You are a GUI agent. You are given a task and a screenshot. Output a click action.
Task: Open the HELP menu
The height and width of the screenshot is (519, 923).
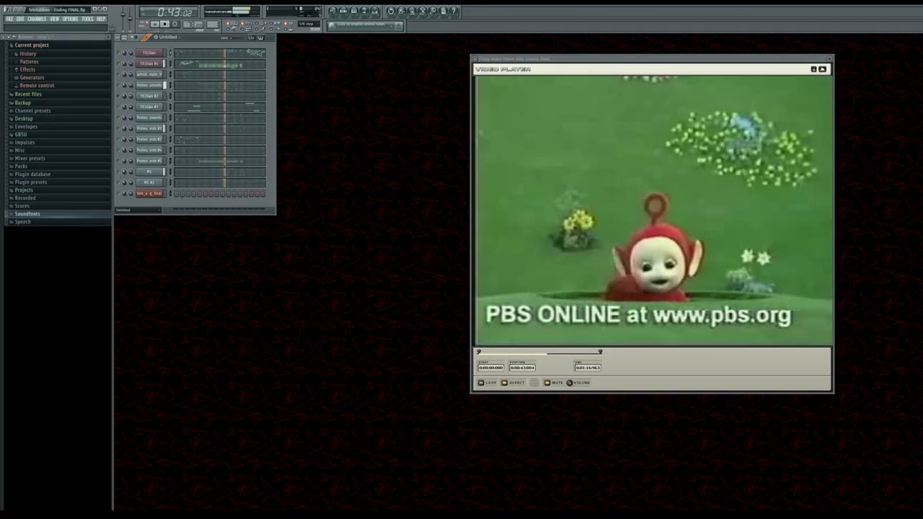[x=101, y=19]
